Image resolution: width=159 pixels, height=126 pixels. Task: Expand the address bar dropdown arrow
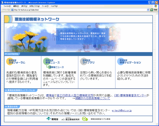(148, 10)
